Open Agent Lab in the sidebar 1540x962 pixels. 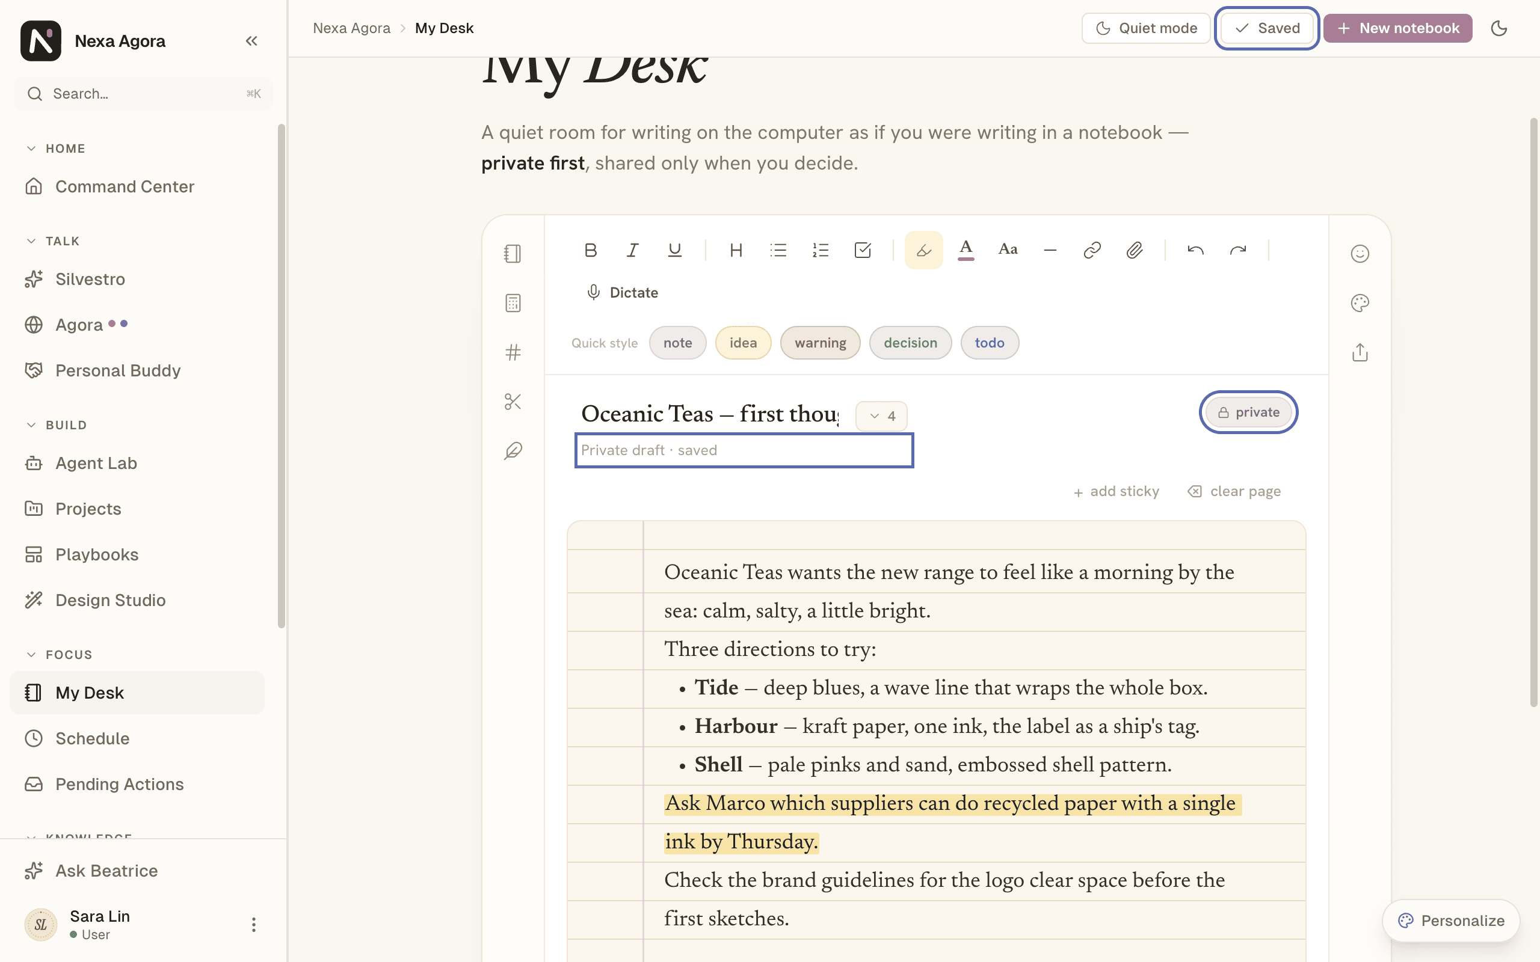137,463
